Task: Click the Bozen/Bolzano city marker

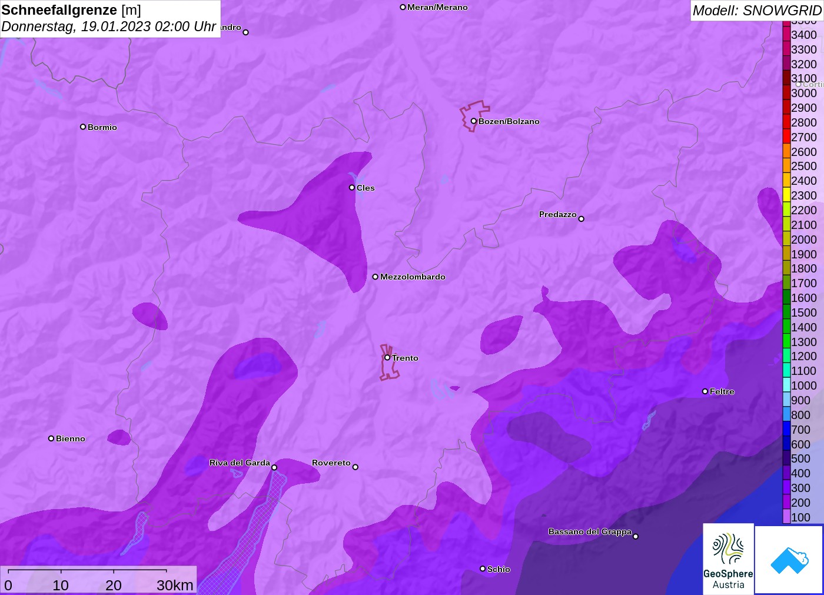Action: [x=473, y=121]
